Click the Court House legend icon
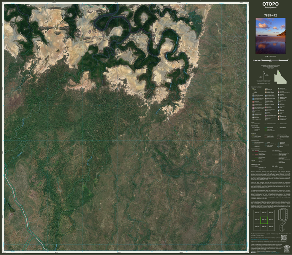292x255 pixels. (266, 100)
